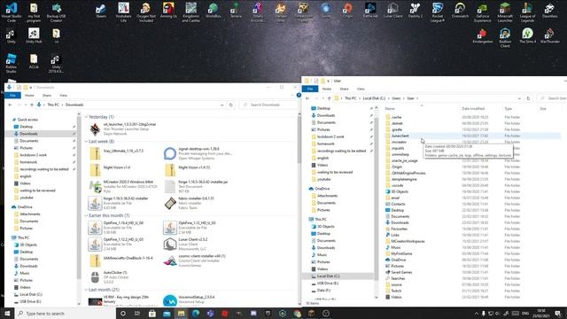
Task: Open Visual Studio Code desktop shortcut
Action: (12, 12)
